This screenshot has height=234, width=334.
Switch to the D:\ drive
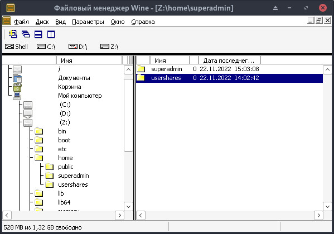pos(78,47)
